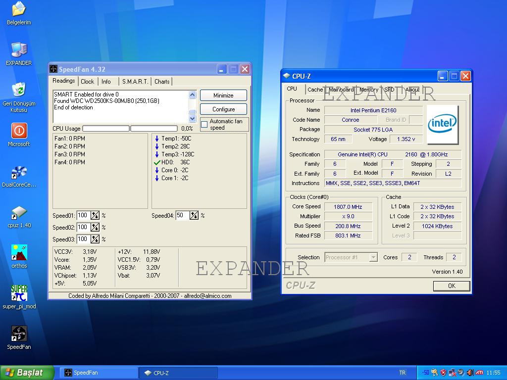Click the Intel Pentium E2160 name field

point(373,110)
